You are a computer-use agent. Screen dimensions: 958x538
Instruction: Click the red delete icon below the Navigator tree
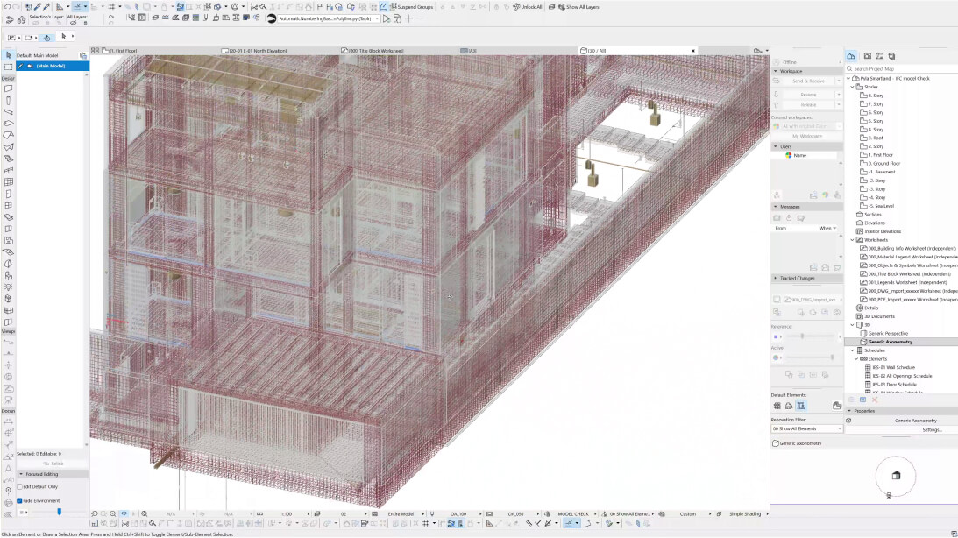click(875, 400)
